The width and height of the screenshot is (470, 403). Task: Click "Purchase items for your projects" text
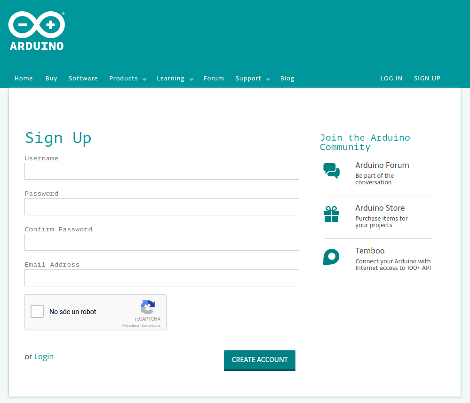382,222
